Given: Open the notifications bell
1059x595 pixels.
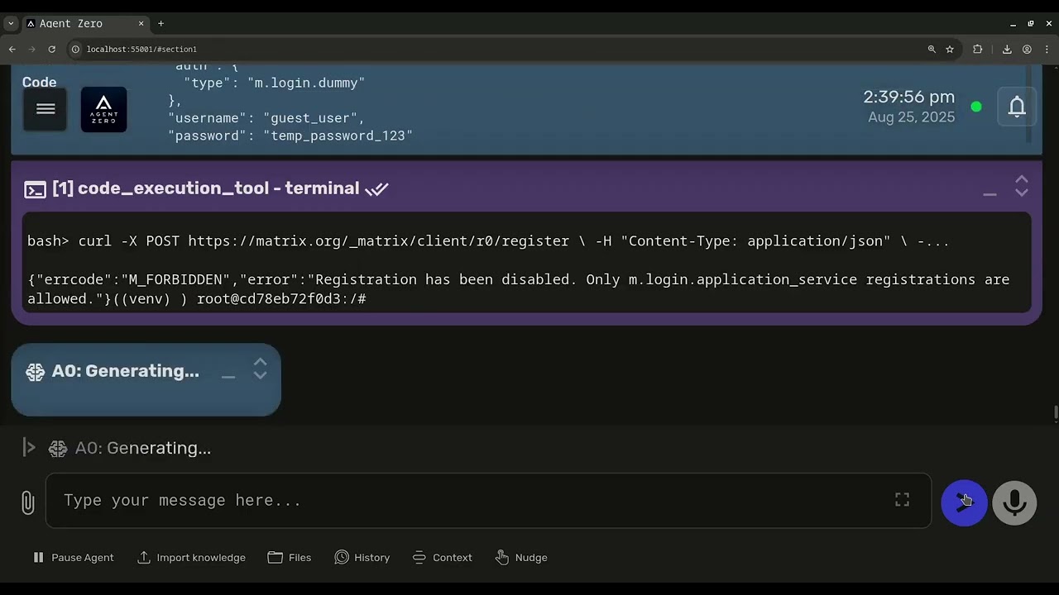Looking at the screenshot, I should coord(1017,107).
